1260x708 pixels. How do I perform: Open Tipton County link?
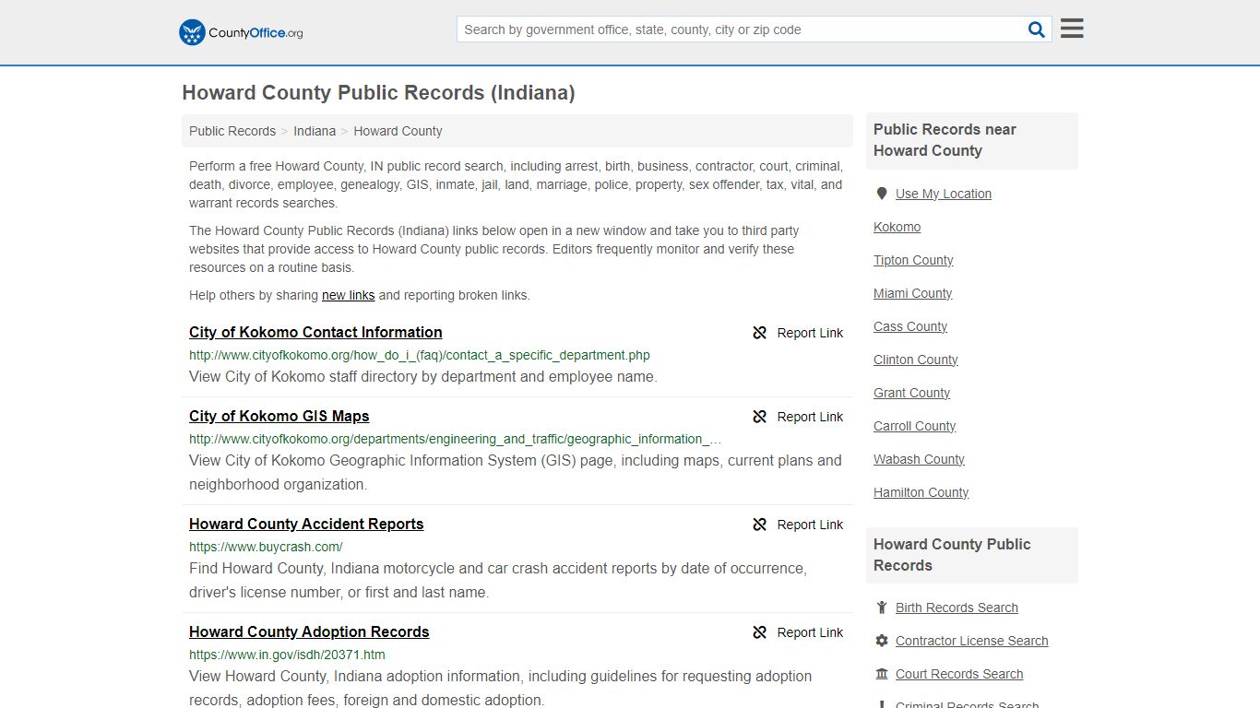tap(913, 260)
